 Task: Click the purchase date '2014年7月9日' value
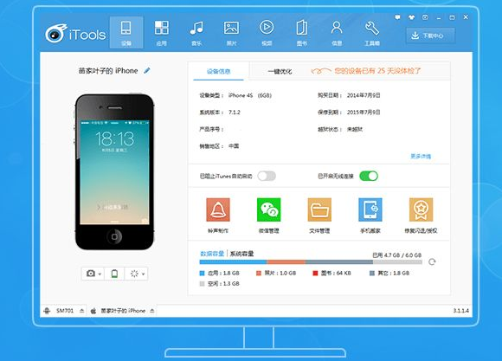[x=364, y=95]
